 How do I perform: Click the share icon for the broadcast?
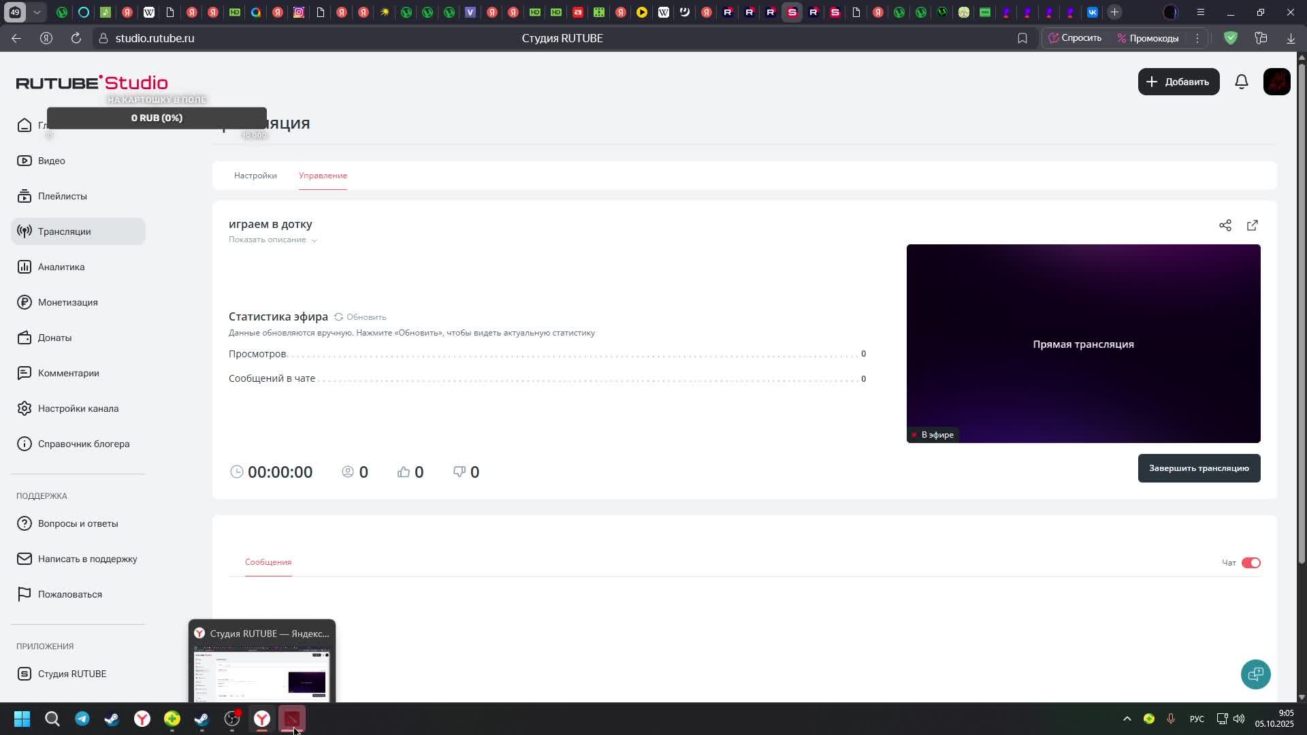[x=1225, y=225]
